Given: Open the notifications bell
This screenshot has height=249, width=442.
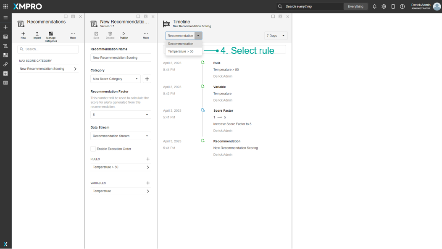Looking at the screenshot, I should [x=374, y=7].
